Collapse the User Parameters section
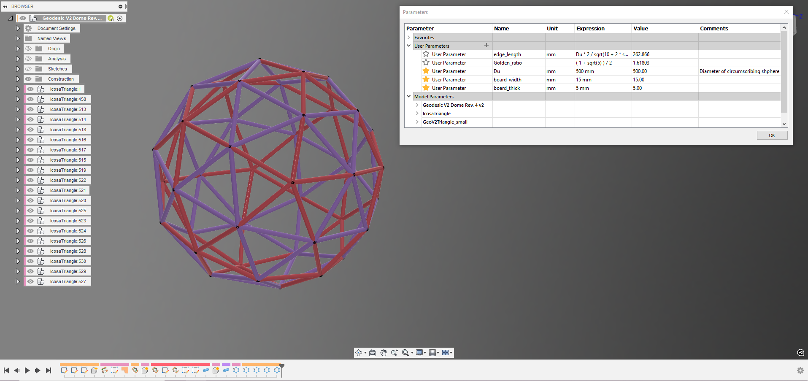This screenshot has height=381, width=808. (x=408, y=46)
